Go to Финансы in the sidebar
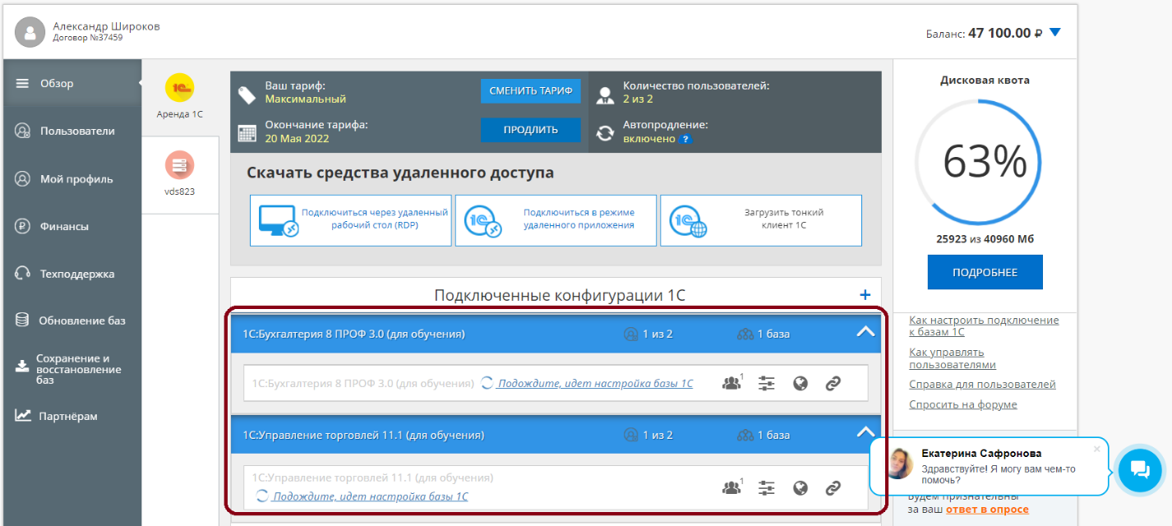The width and height of the screenshot is (1172, 526). click(64, 226)
